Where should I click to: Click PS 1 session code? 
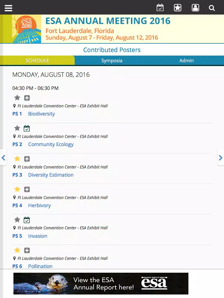17,114
